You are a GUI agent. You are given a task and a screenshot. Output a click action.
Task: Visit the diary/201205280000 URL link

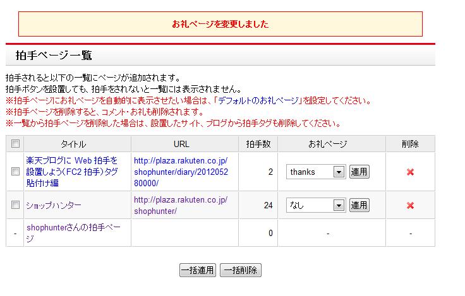click(x=180, y=171)
